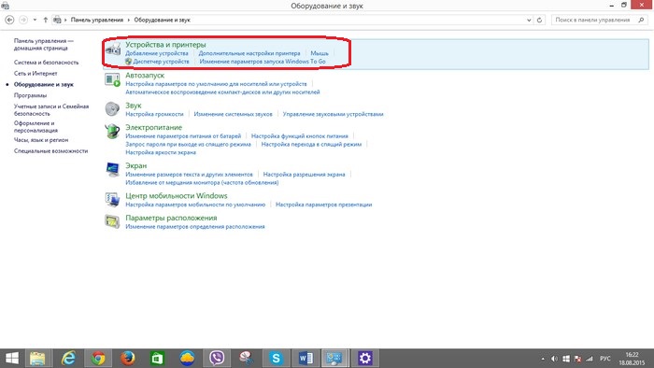Open the AutoPlay (Автозапуск) category icon
This screenshot has width=654, height=368.
pyautogui.click(x=113, y=79)
